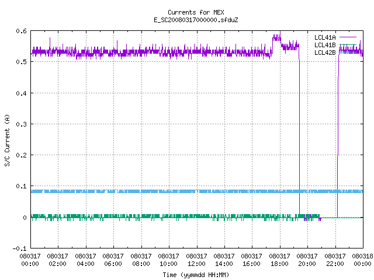Click the y-axis value '0'
The image size is (374, 280).
[x=25, y=218]
